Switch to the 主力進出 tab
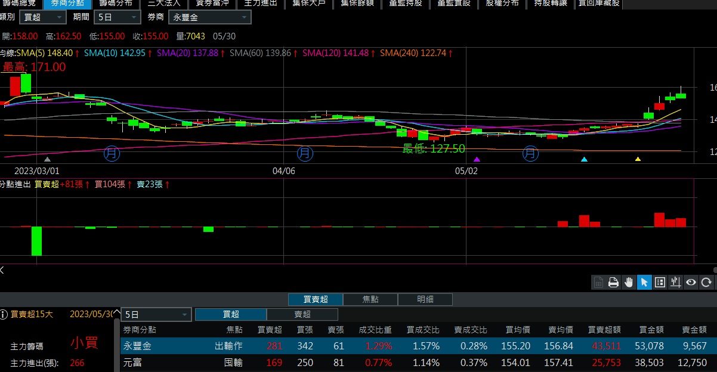 point(261,4)
